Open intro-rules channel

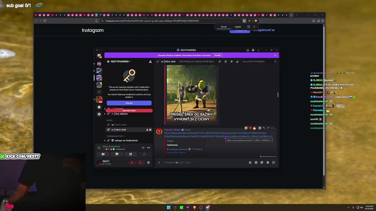click(x=129, y=125)
